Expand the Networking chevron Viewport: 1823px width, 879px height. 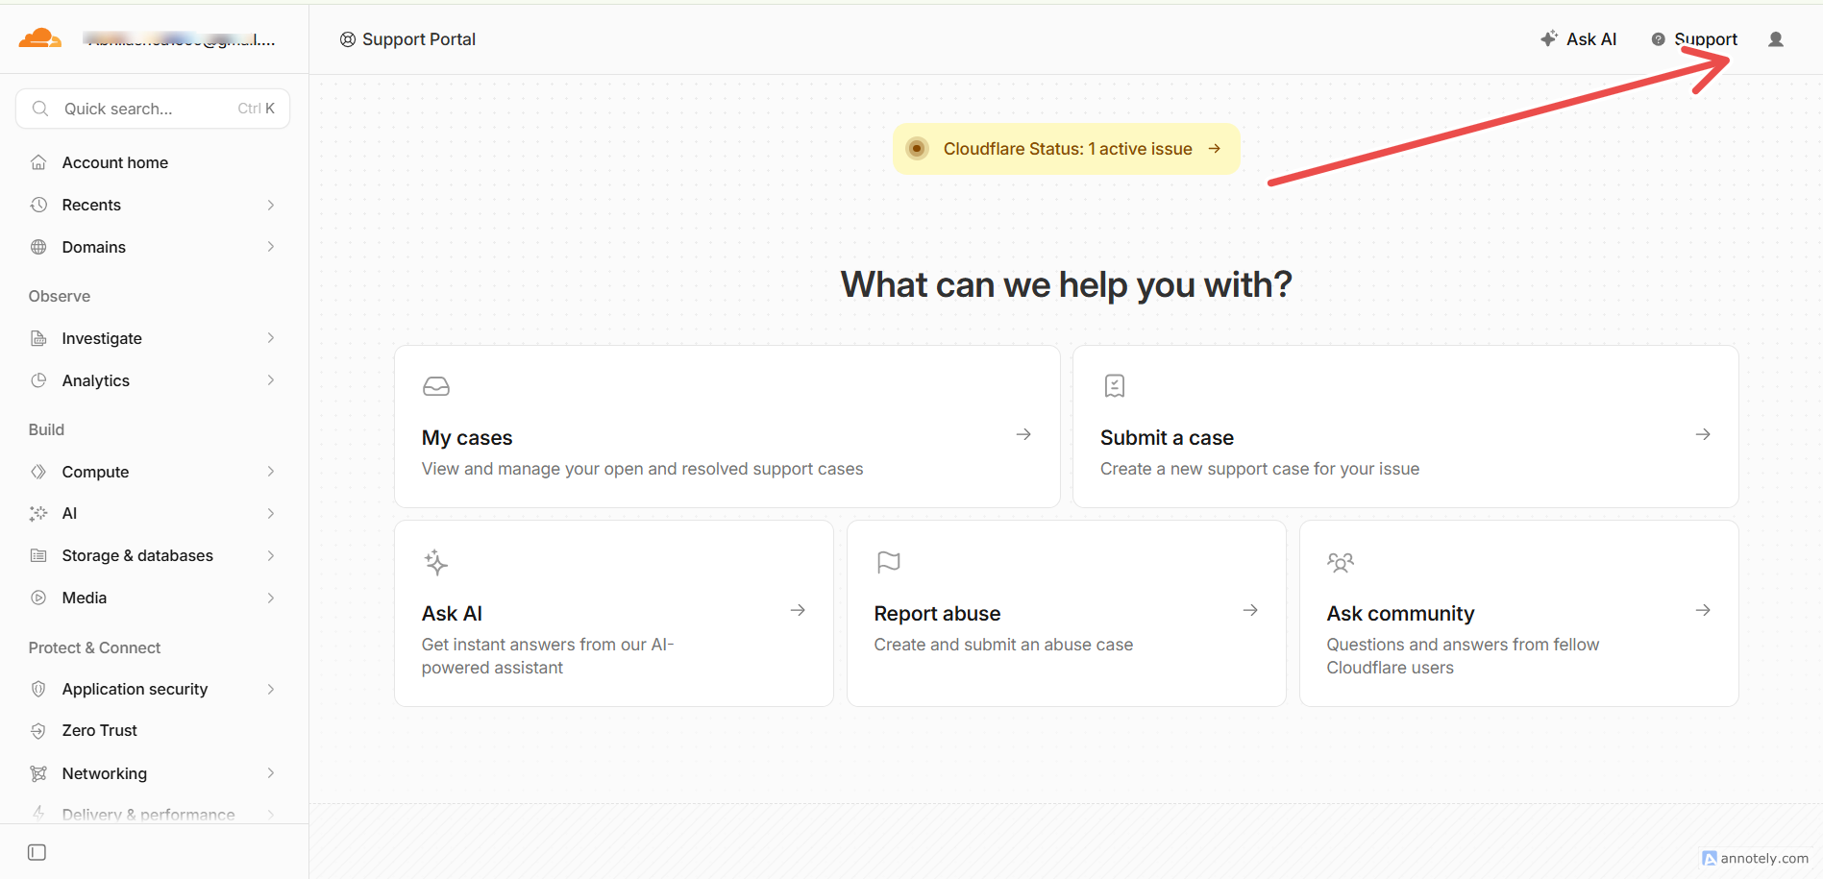[x=271, y=773]
